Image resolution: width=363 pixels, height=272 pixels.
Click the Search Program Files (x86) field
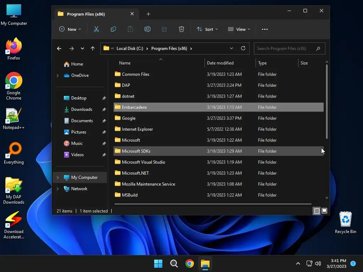click(289, 49)
